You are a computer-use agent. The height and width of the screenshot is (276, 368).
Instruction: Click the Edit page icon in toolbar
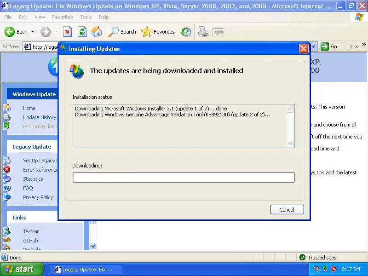[218, 32]
